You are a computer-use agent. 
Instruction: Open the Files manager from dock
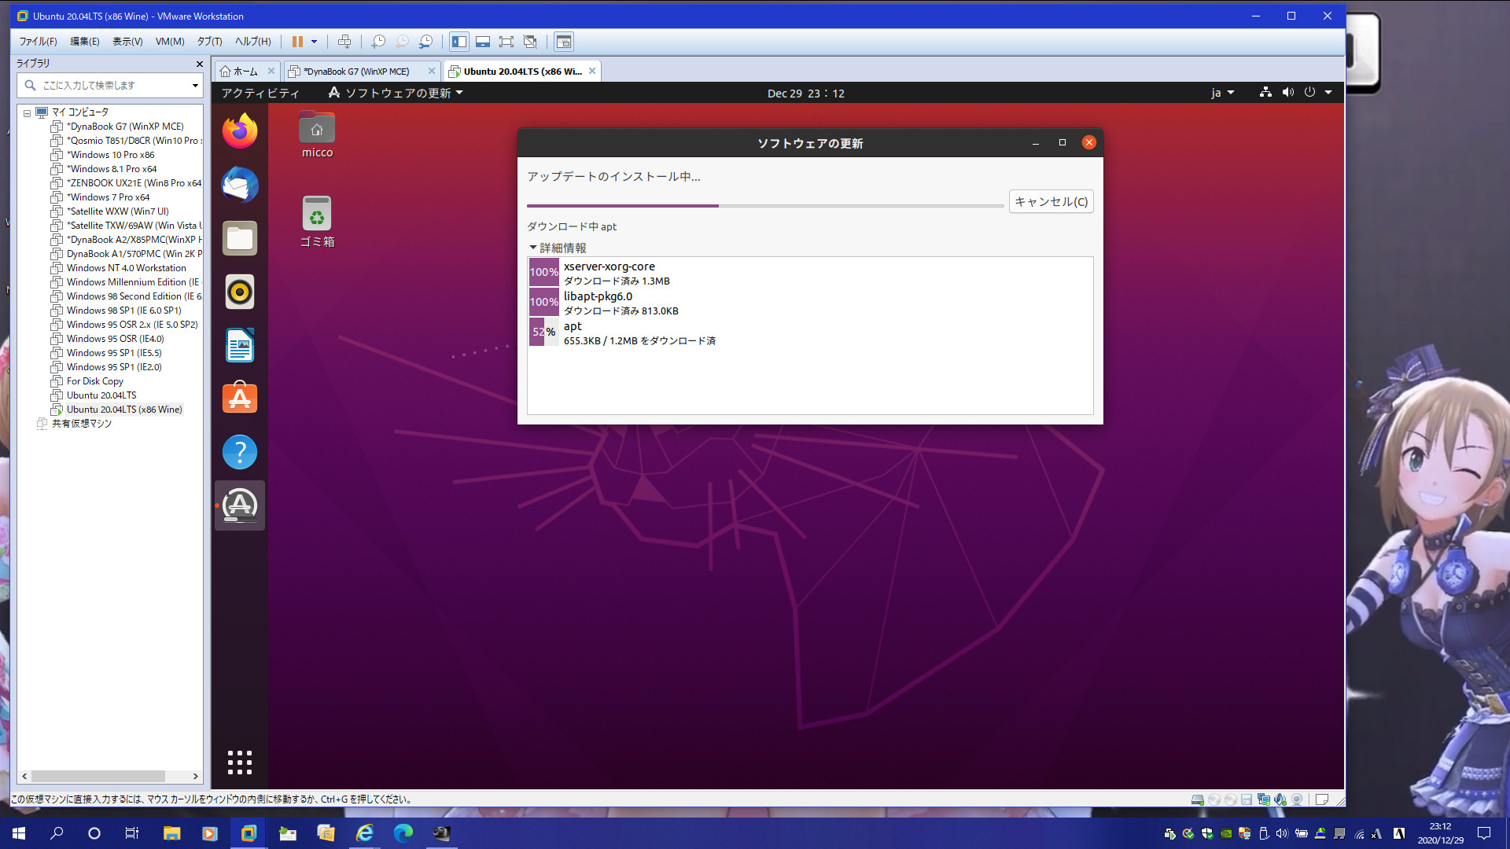[x=240, y=238]
